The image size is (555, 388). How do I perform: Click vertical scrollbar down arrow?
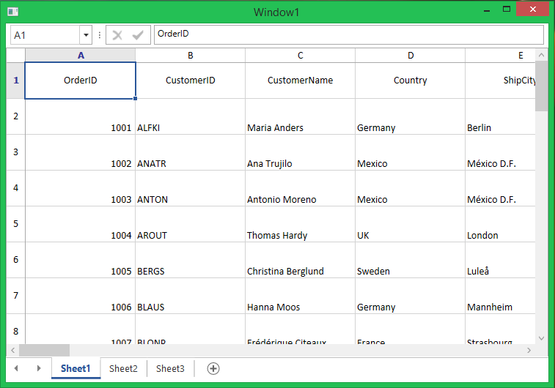pyautogui.click(x=541, y=338)
